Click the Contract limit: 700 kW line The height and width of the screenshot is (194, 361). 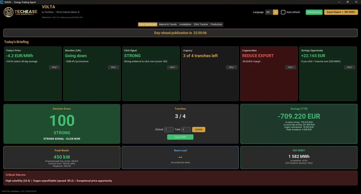pos(62,164)
